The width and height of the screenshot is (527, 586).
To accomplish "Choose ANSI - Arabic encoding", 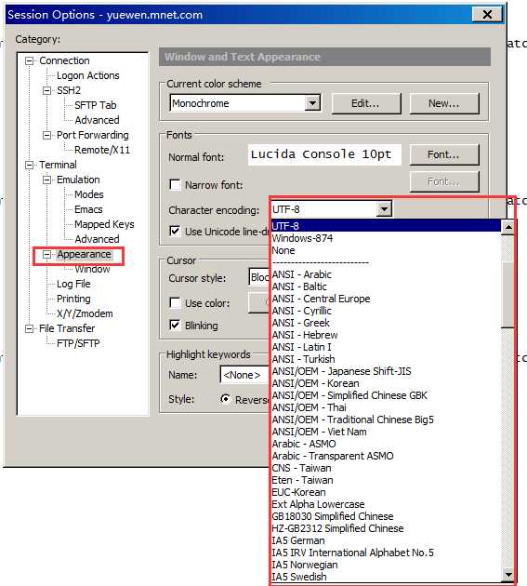I will pos(386,274).
